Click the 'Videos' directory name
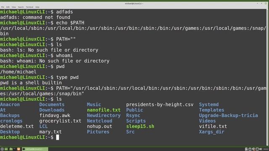Screen dimensions: 269x151 point(207,121)
